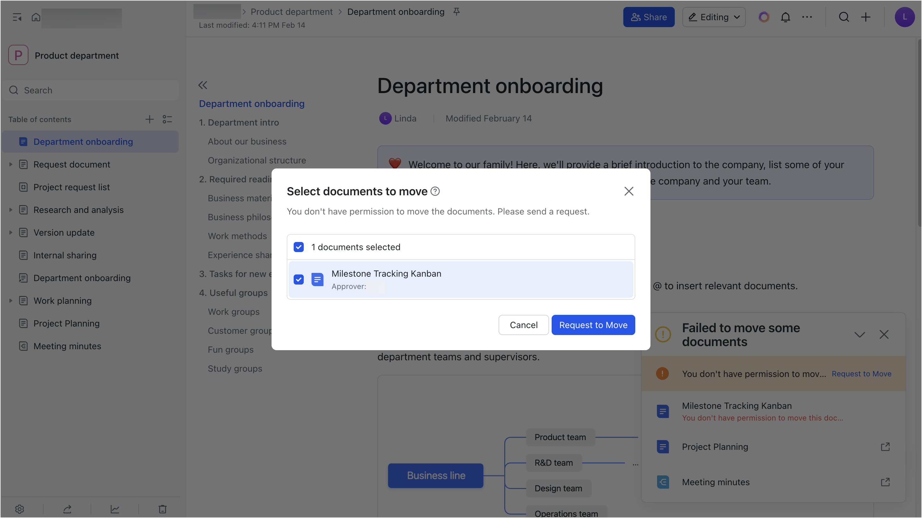Click the Share button
The width and height of the screenshot is (922, 518).
pos(649,17)
